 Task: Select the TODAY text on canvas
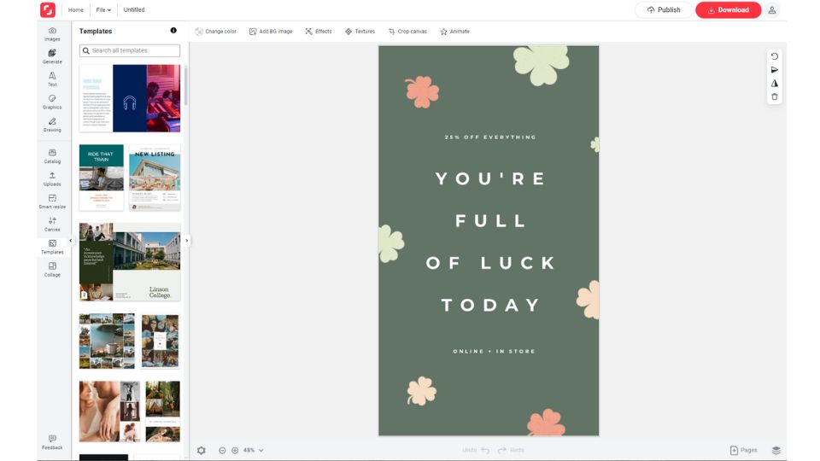[x=490, y=305]
